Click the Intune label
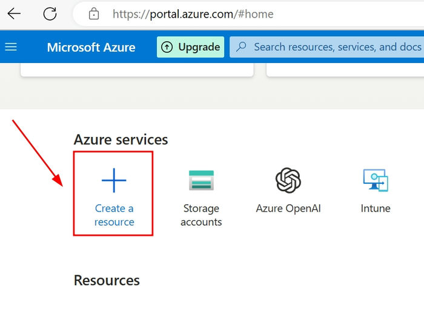Screen dimensions: 424x313 click(376, 209)
